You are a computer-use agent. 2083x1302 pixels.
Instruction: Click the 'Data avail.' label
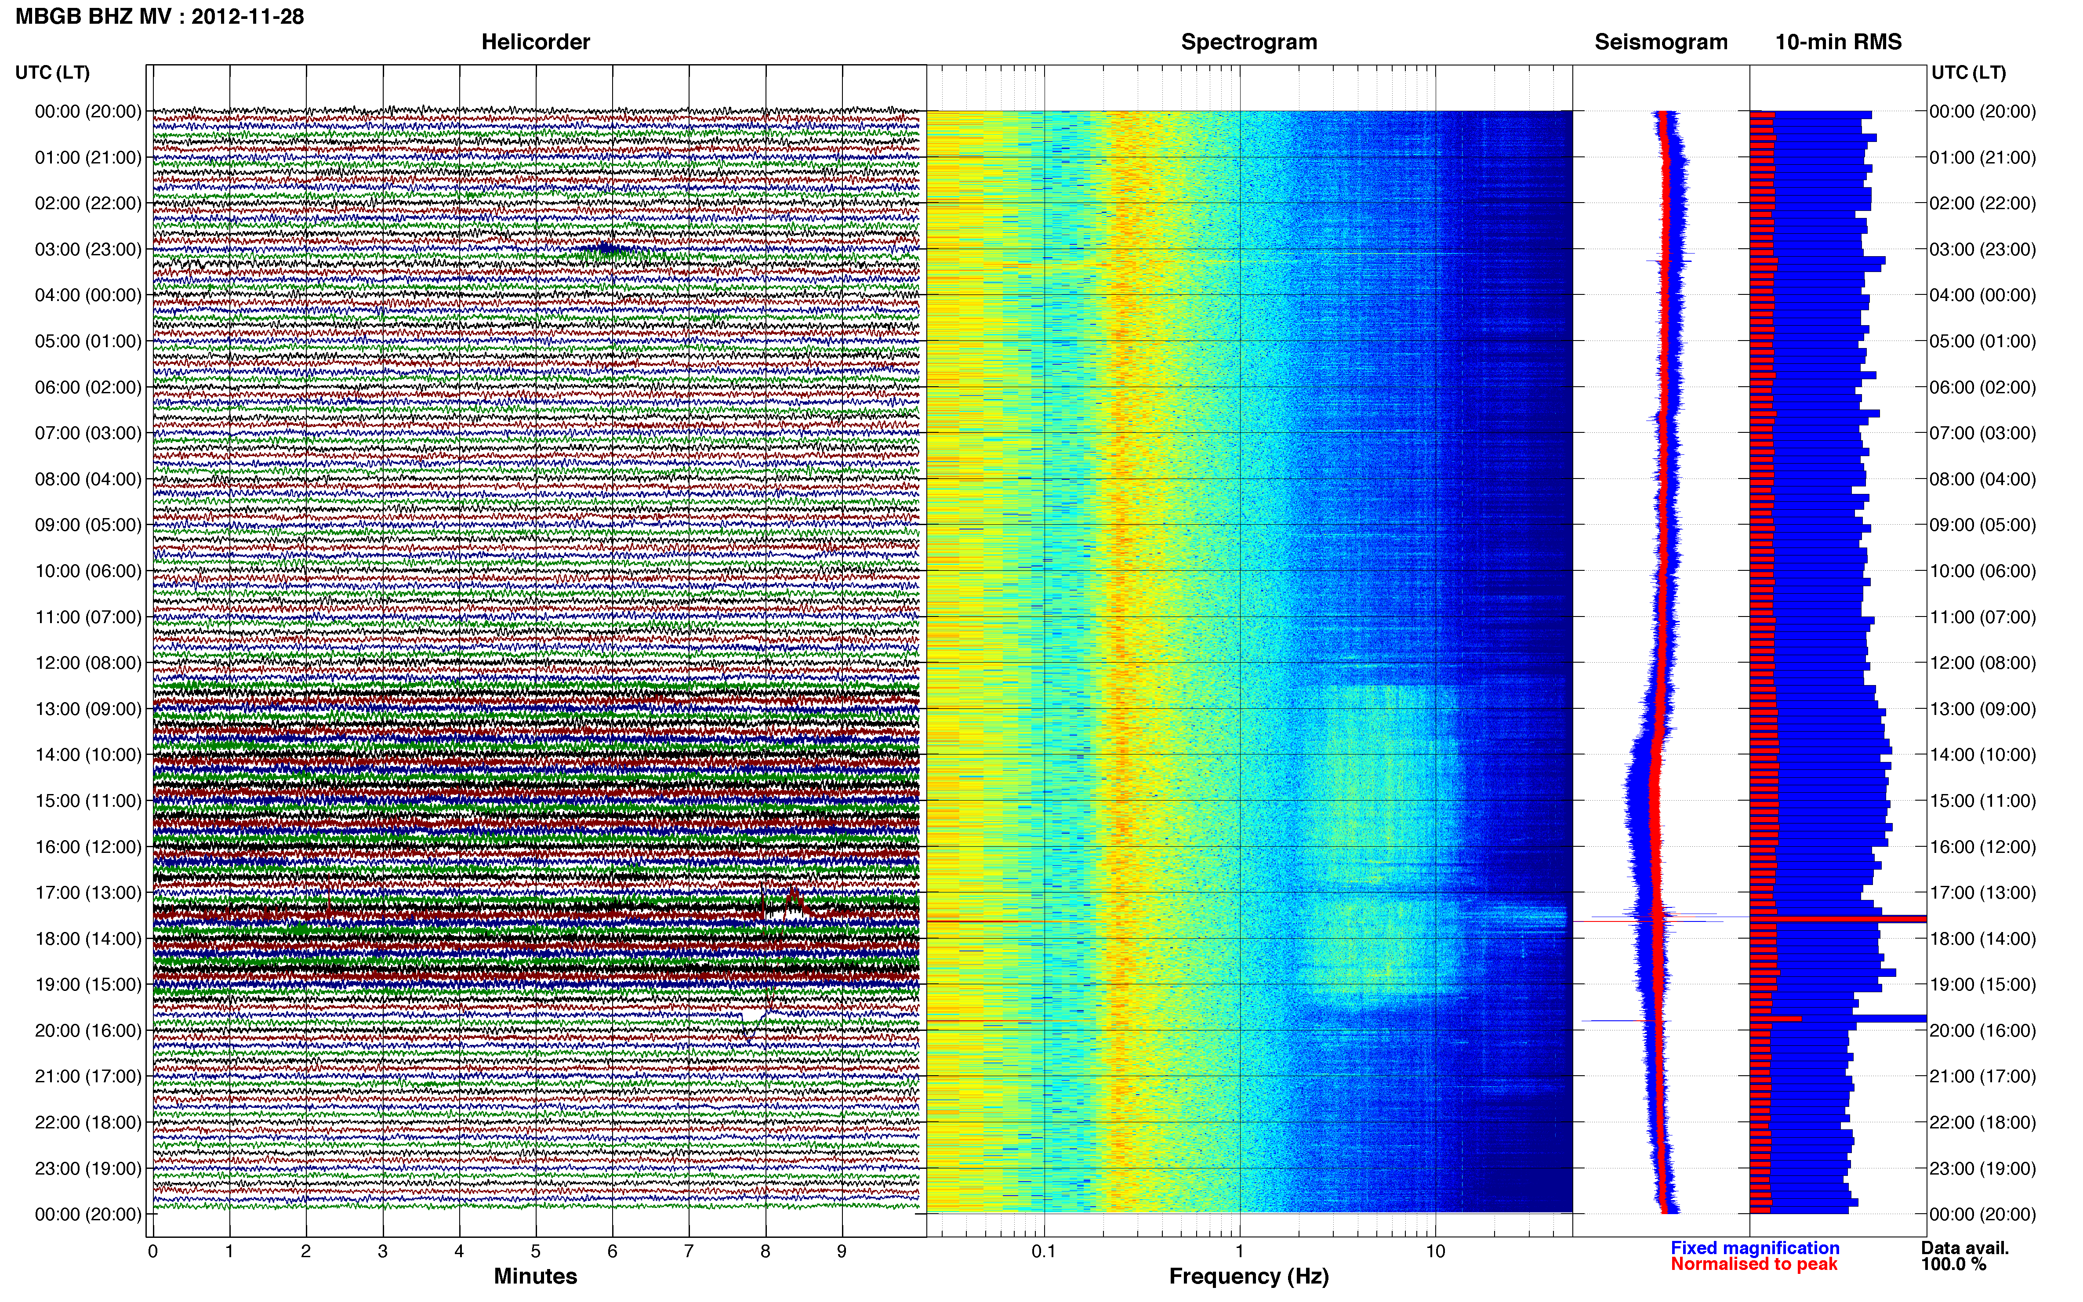[1965, 1248]
